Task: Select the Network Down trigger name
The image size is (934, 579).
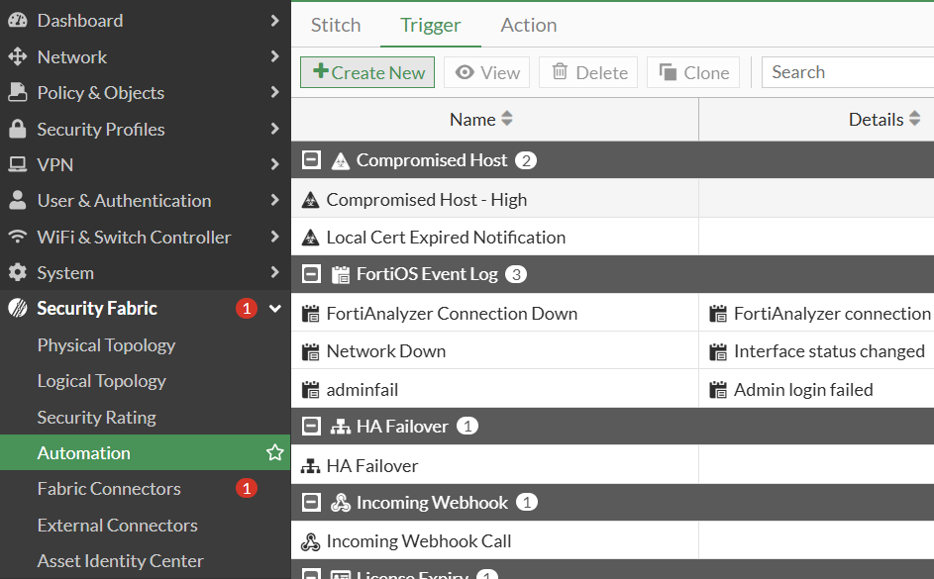Action: [x=386, y=351]
